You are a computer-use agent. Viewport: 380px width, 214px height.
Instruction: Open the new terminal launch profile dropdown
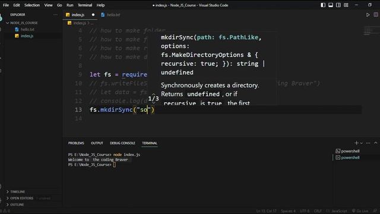tap(362, 143)
